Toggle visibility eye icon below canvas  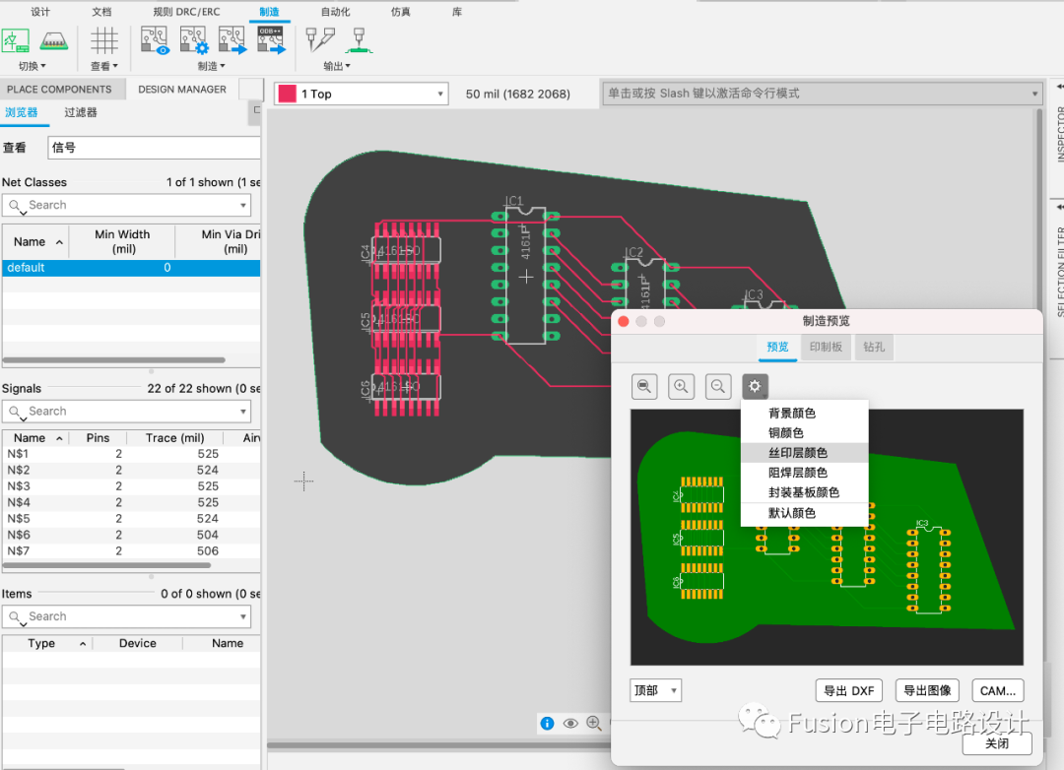coord(570,723)
